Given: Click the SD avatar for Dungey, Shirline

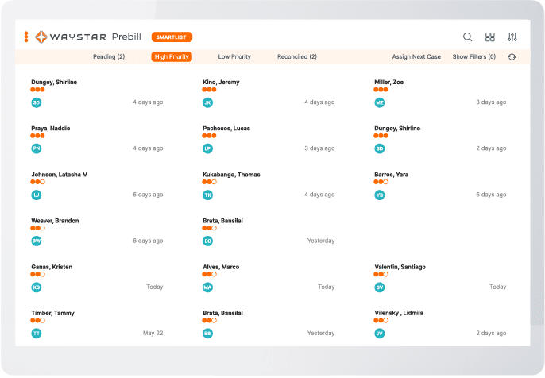Looking at the screenshot, I should [36, 102].
